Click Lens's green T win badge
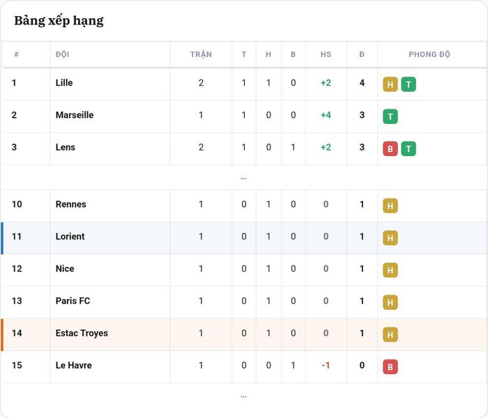The width and height of the screenshot is (488, 418). [409, 149]
